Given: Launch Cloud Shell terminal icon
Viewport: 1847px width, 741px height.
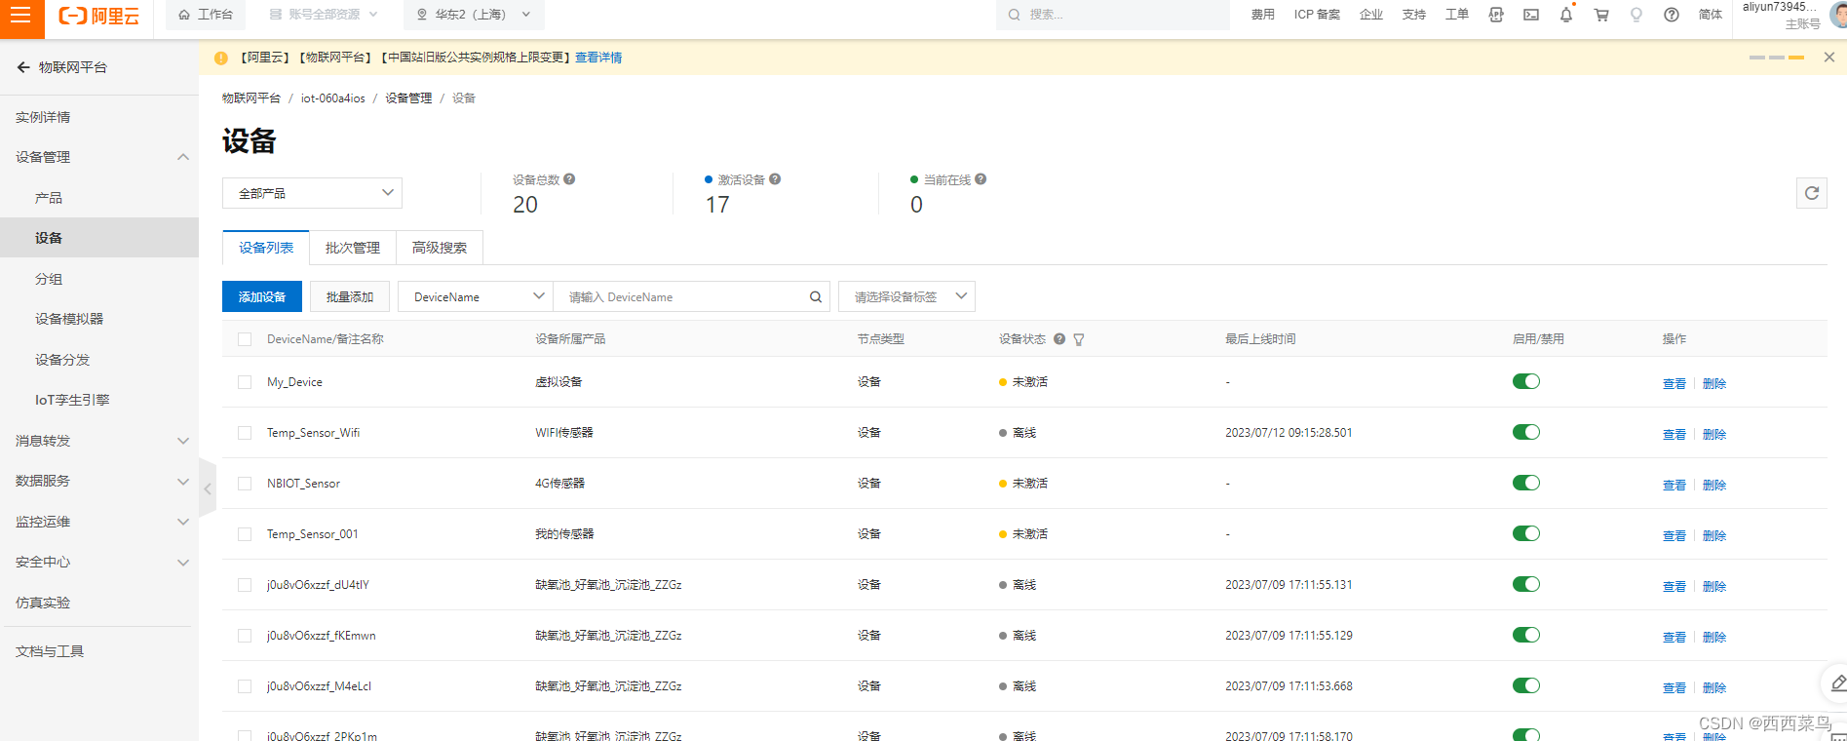Looking at the screenshot, I should coord(1531,15).
